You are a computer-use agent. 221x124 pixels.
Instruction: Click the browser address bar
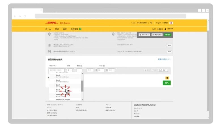[x=110, y=16]
